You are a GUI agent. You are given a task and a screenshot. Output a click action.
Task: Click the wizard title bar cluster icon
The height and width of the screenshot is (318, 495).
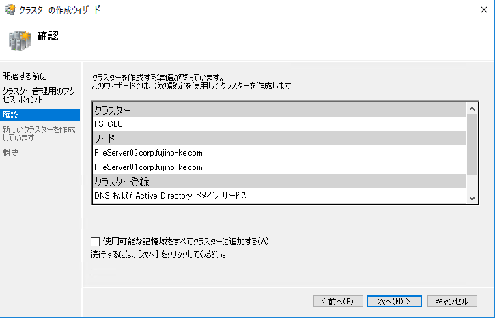click(10, 10)
